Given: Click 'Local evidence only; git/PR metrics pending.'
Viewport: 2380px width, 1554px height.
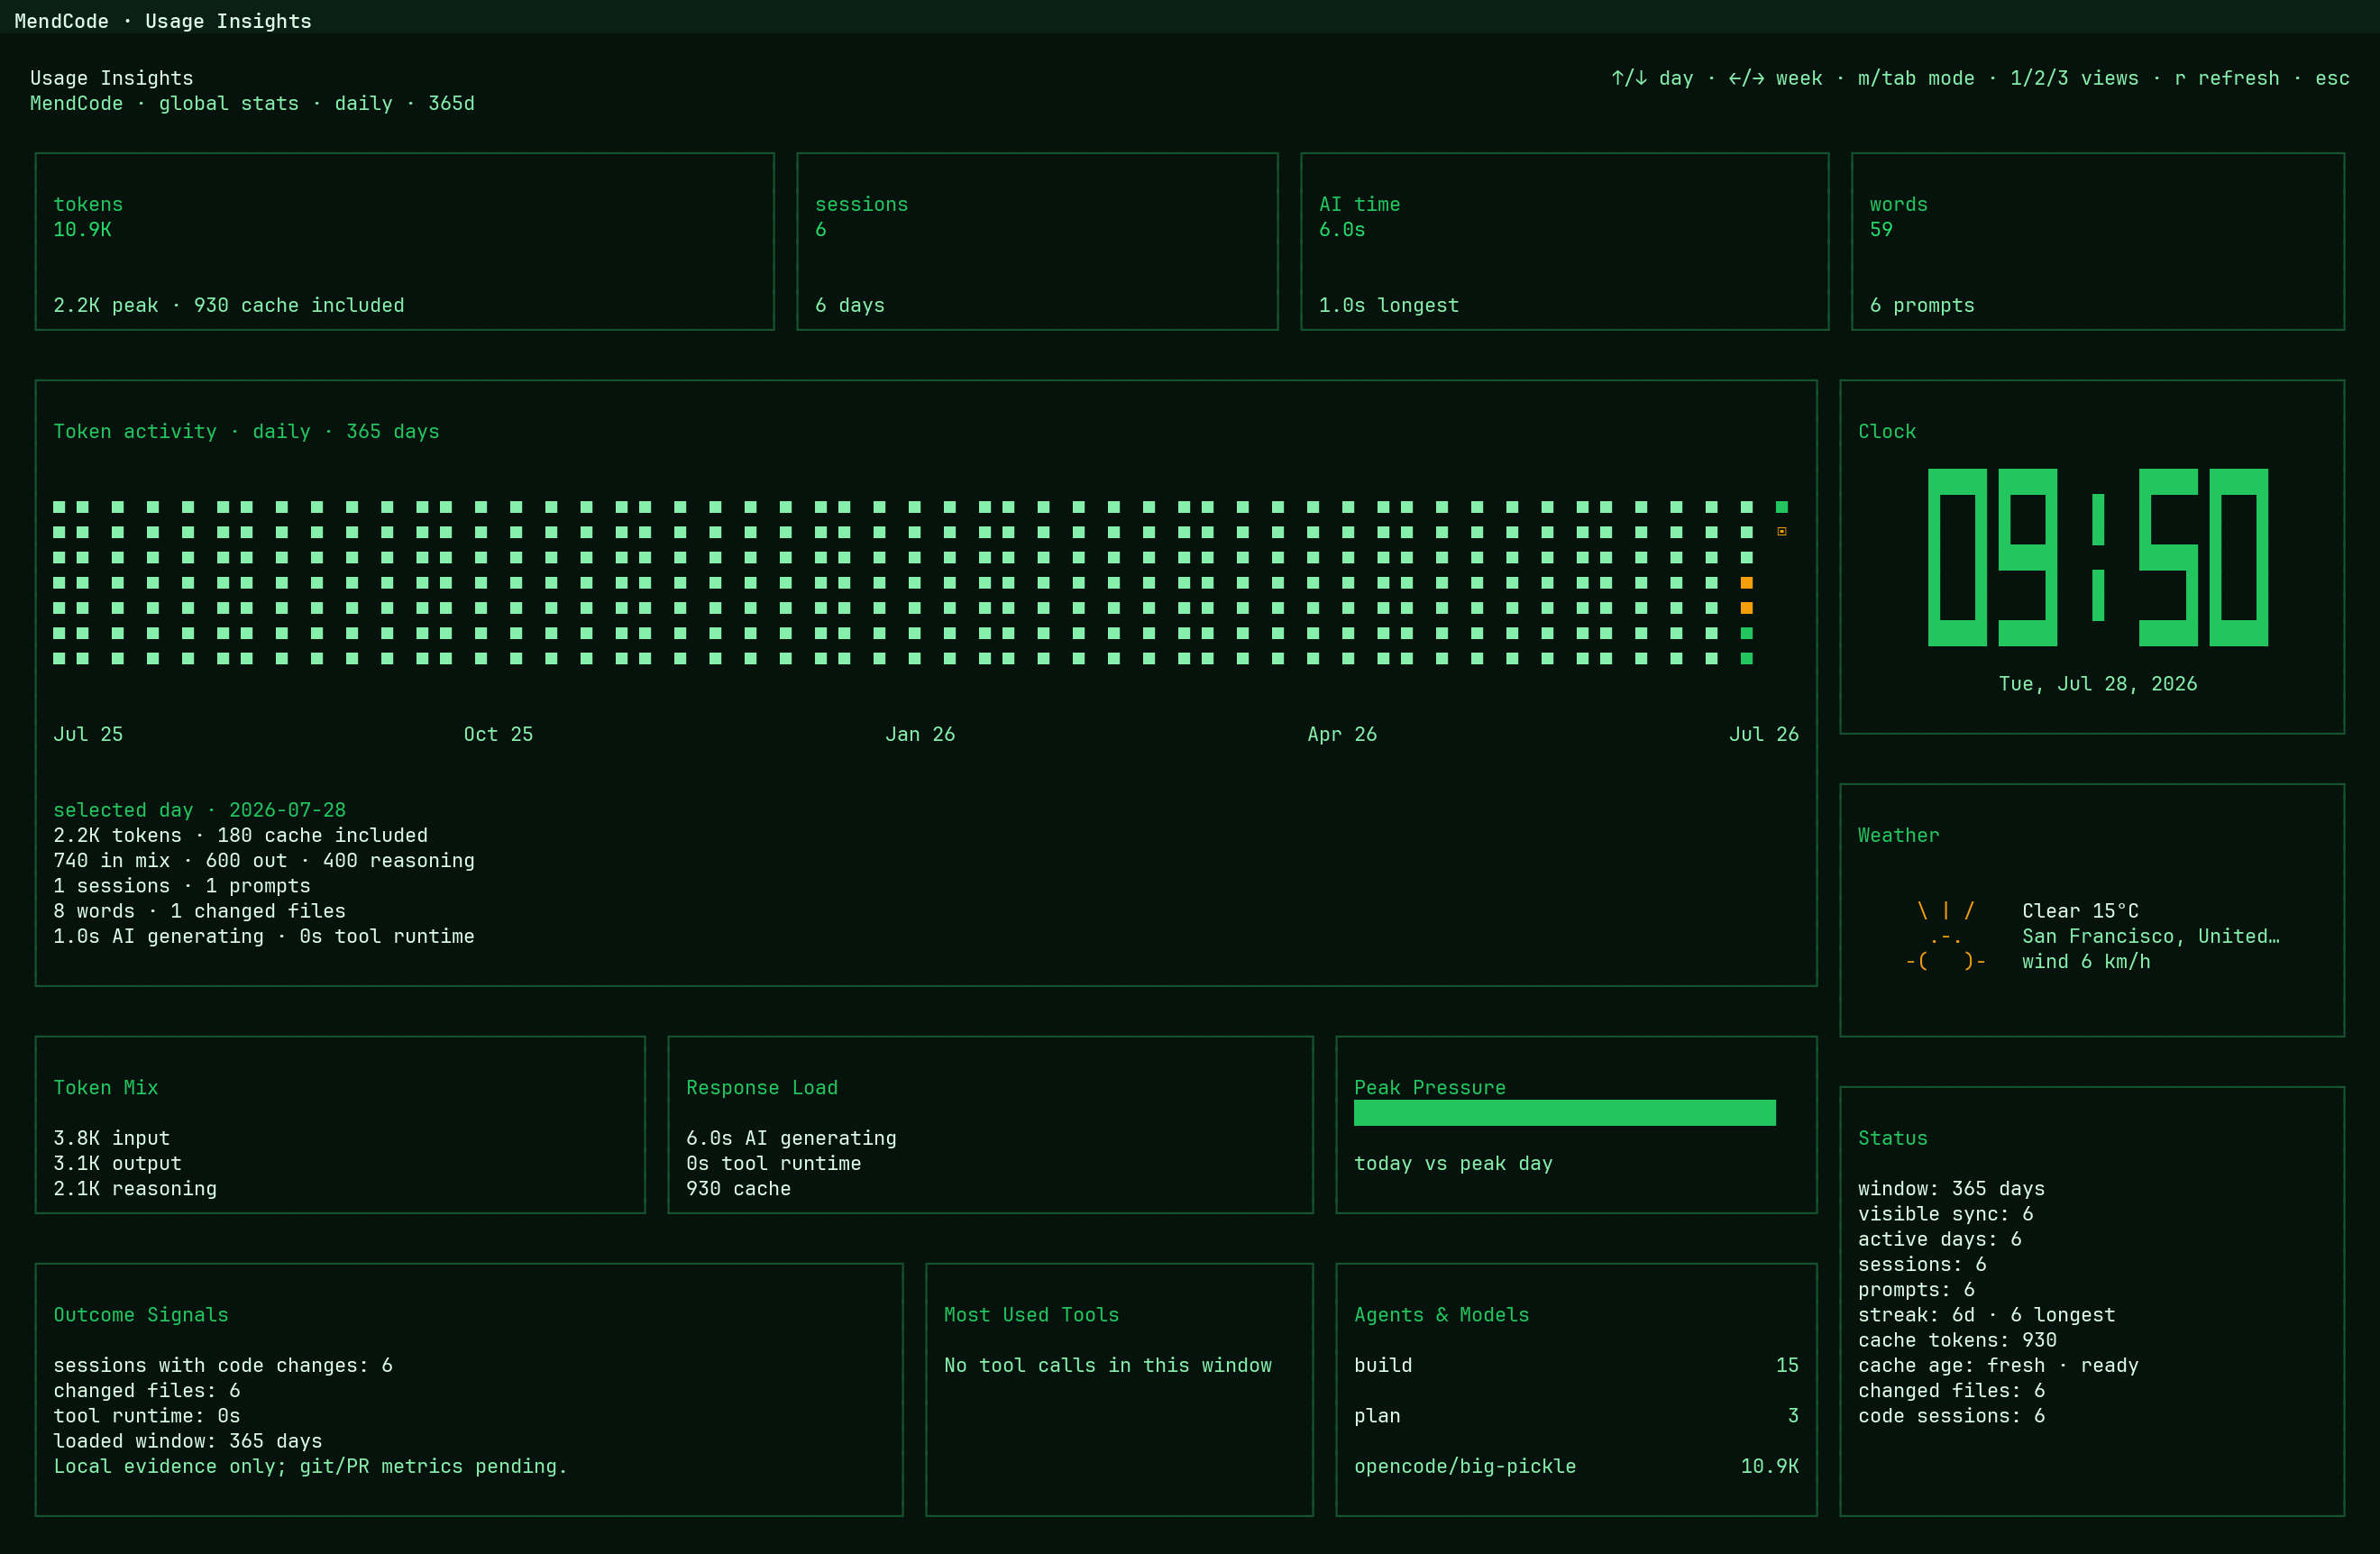Looking at the screenshot, I should pos(310,1466).
